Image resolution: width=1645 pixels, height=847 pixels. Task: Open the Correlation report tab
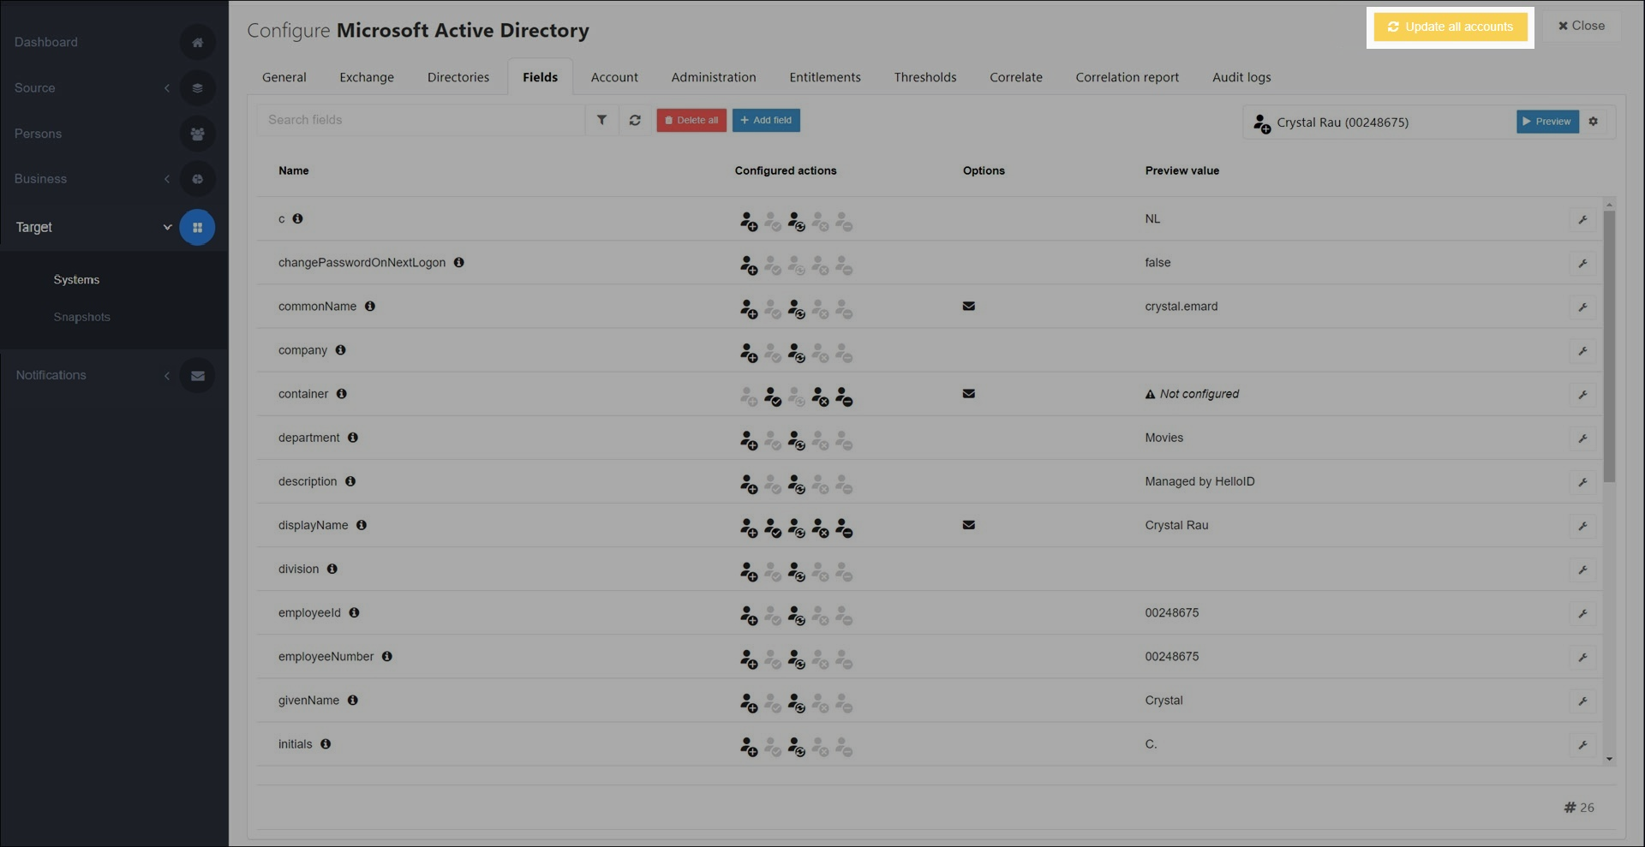click(x=1128, y=77)
